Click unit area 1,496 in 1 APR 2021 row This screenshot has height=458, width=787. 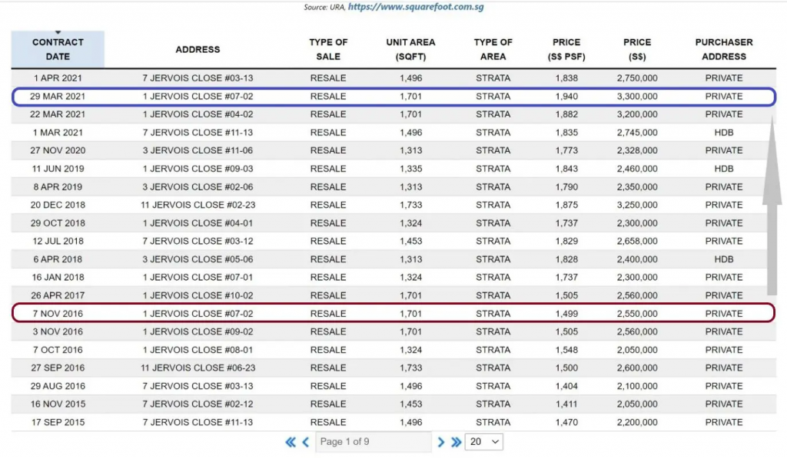[410, 78]
